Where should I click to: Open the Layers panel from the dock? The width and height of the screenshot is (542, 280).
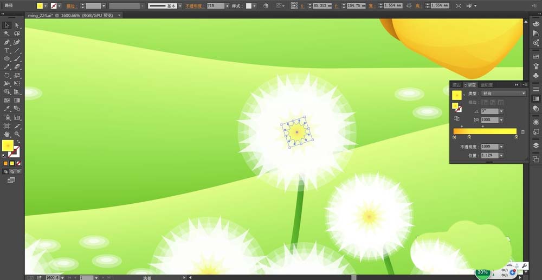536,145
